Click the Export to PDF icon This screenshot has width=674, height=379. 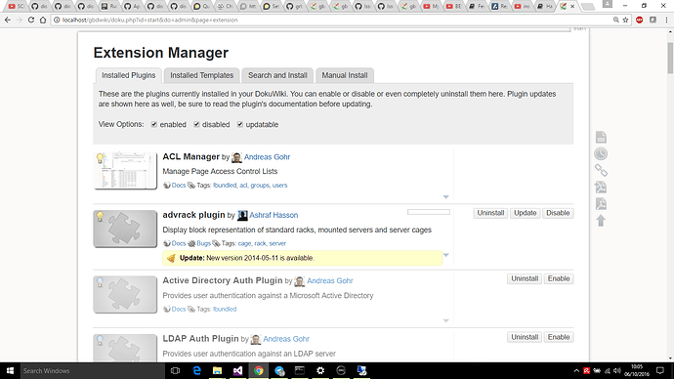pos(601,204)
